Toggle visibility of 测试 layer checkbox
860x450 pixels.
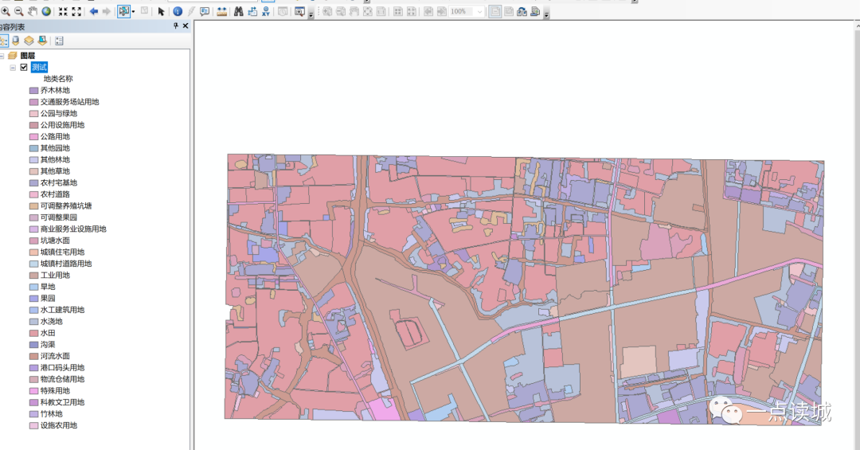[x=24, y=68]
